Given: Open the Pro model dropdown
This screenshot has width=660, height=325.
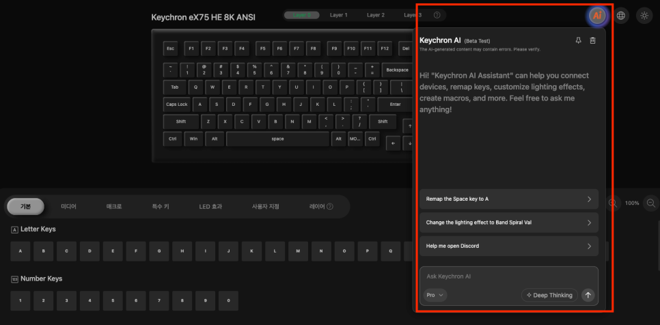Looking at the screenshot, I should (x=435, y=295).
